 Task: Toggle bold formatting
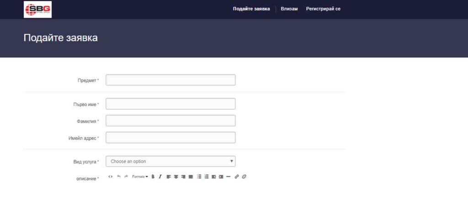tap(153, 177)
